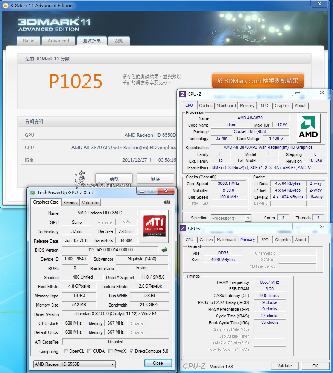
Task: Click the Close button in GPU-Z
Action: (x=158, y=363)
